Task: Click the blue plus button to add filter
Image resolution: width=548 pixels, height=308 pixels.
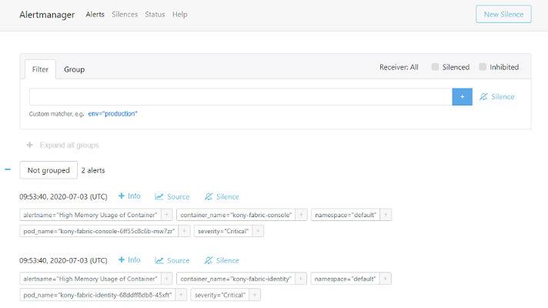Action: point(462,97)
